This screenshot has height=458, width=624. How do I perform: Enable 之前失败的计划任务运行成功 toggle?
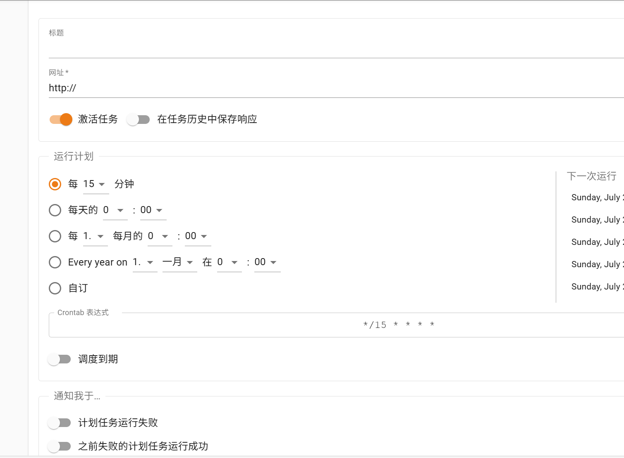point(59,446)
